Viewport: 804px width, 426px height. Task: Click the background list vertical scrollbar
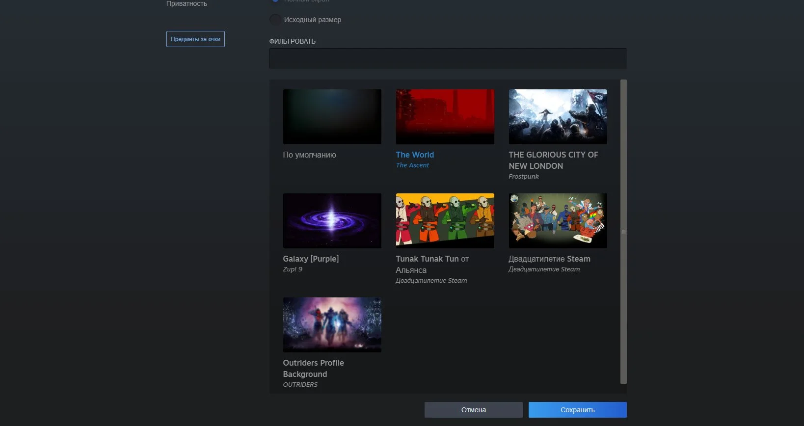click(623, 232)
